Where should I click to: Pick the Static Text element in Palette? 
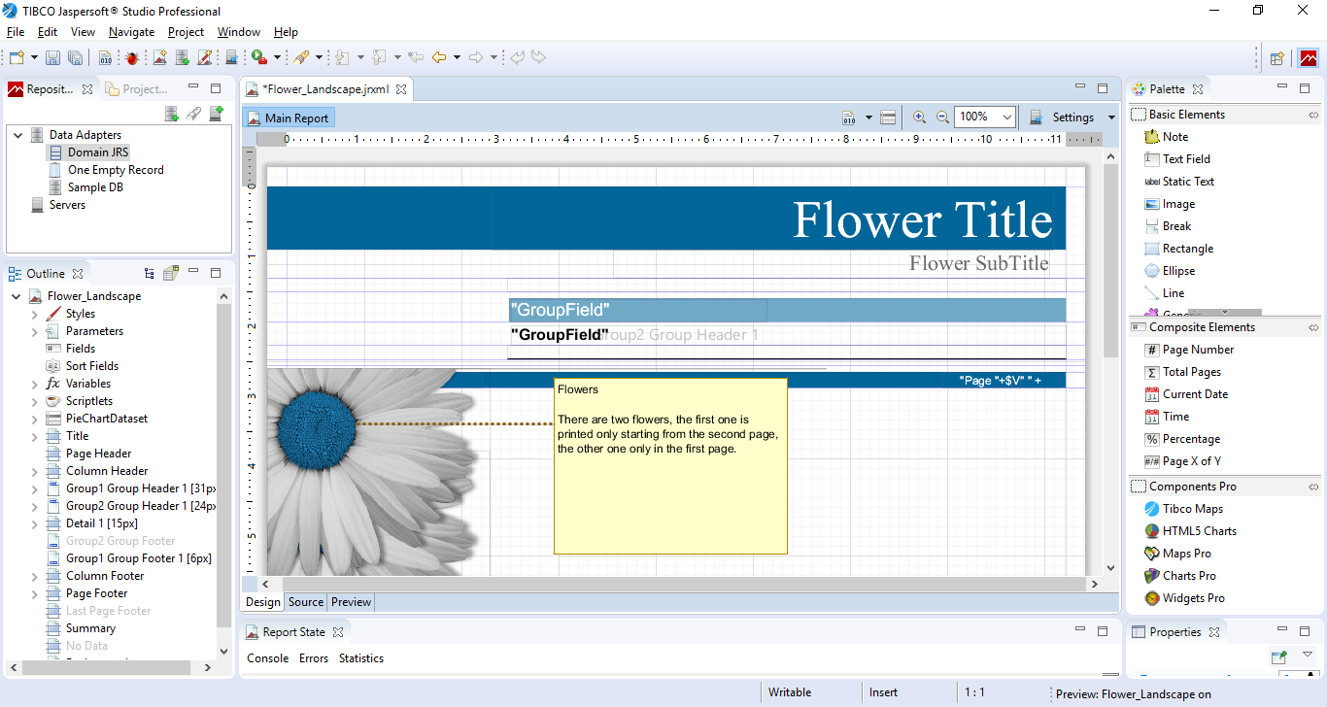click(1178, 182)
